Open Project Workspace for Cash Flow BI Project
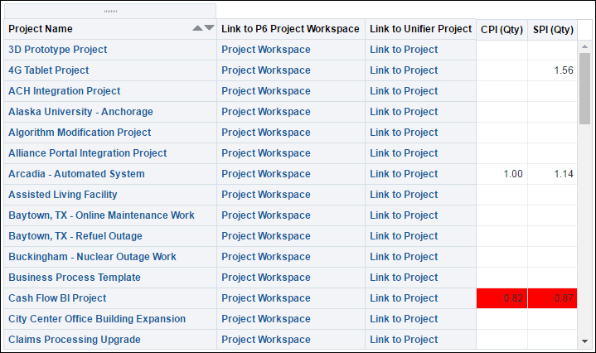The height and width of the screenshot is (353, 596). pos(266,298)
